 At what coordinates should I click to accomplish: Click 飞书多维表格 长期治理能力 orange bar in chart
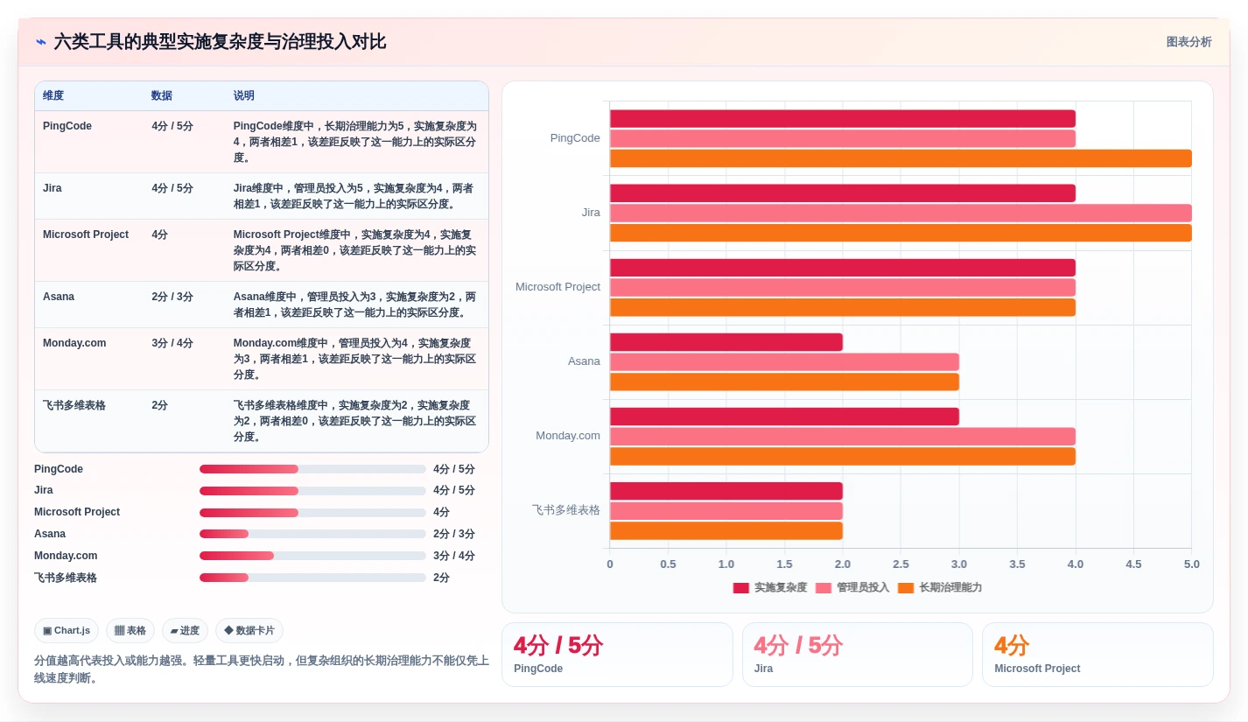point(726,530)
